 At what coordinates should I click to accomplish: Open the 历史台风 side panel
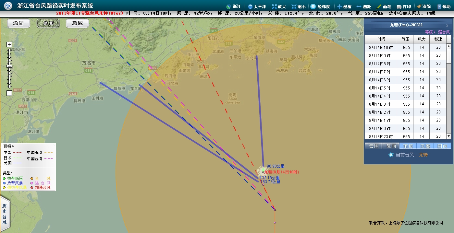4,214
